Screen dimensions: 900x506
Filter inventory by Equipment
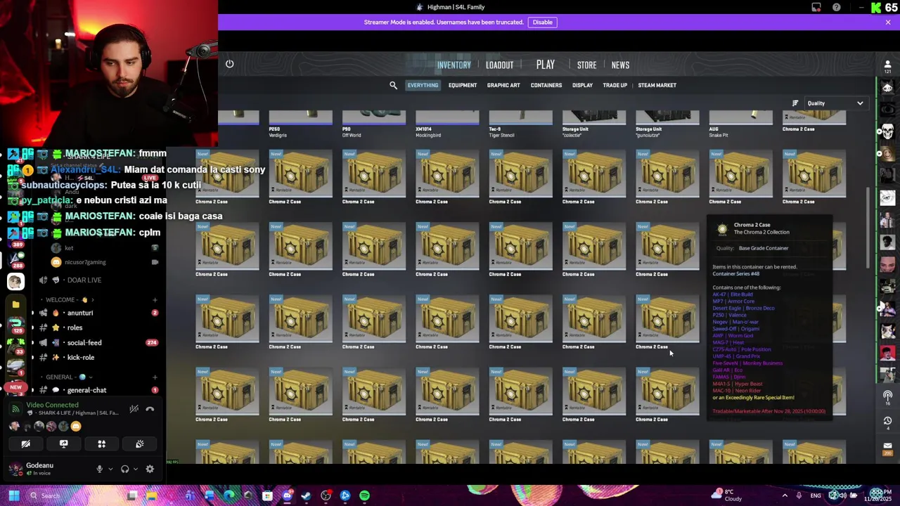tap(462, 85)
